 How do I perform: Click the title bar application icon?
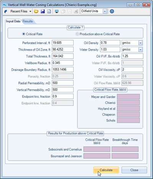click(5, 5)
